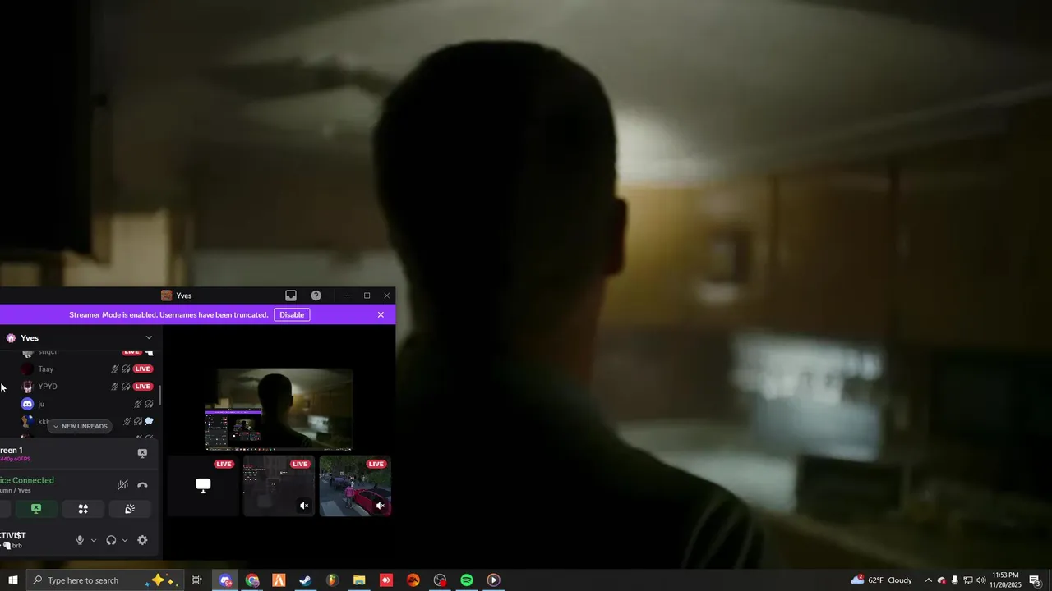Open the soundboard button
The width and height of the screenshot is (1052, 591).
130,509
